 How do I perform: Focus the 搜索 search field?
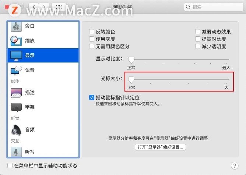[214, 7]
